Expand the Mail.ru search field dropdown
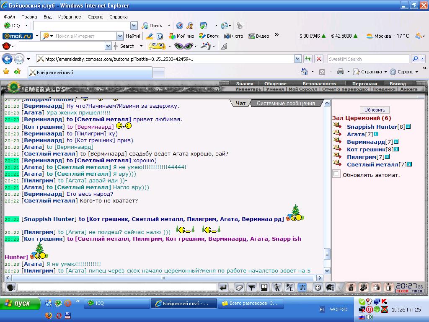This screenshot has height=322, width=429. pyautogui.click(x=120, y=36)
